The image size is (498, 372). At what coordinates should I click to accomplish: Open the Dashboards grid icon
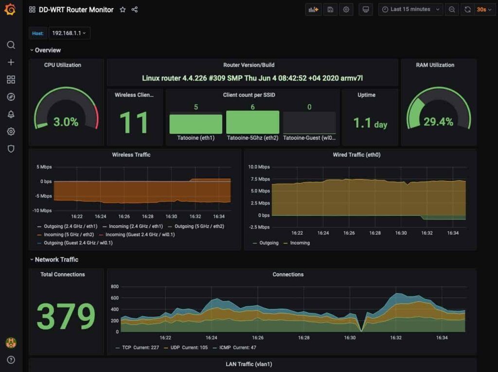coord(11,79)
